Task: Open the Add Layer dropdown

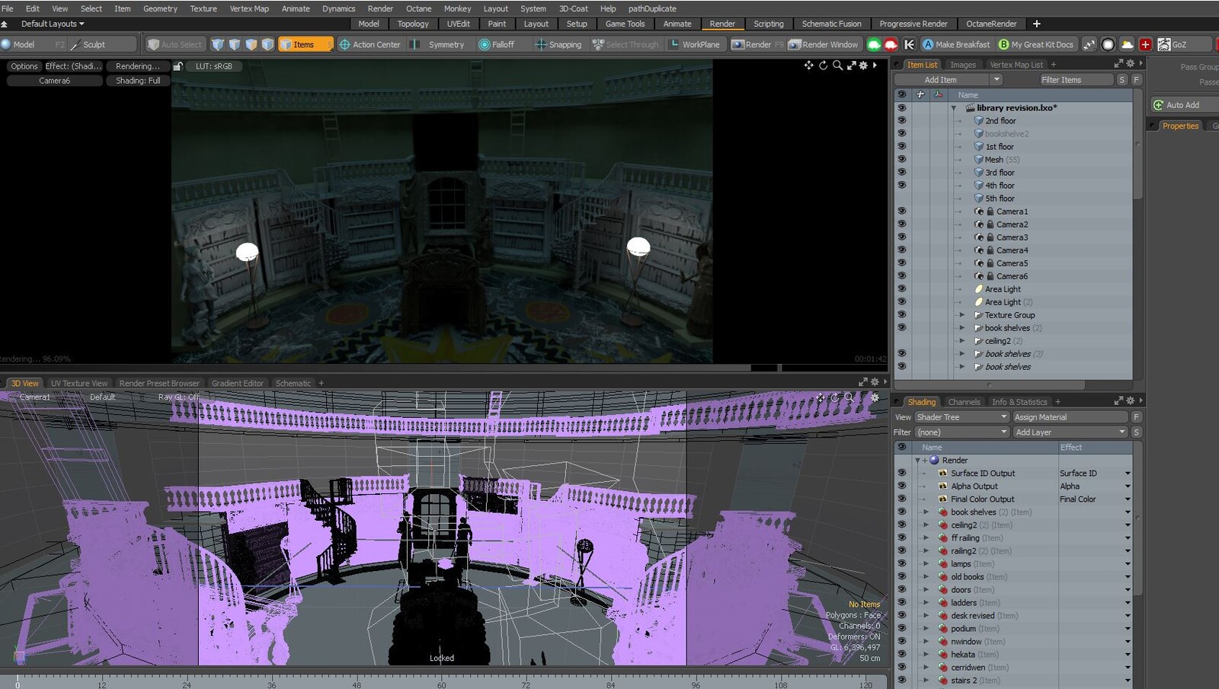Action: 1070,432
